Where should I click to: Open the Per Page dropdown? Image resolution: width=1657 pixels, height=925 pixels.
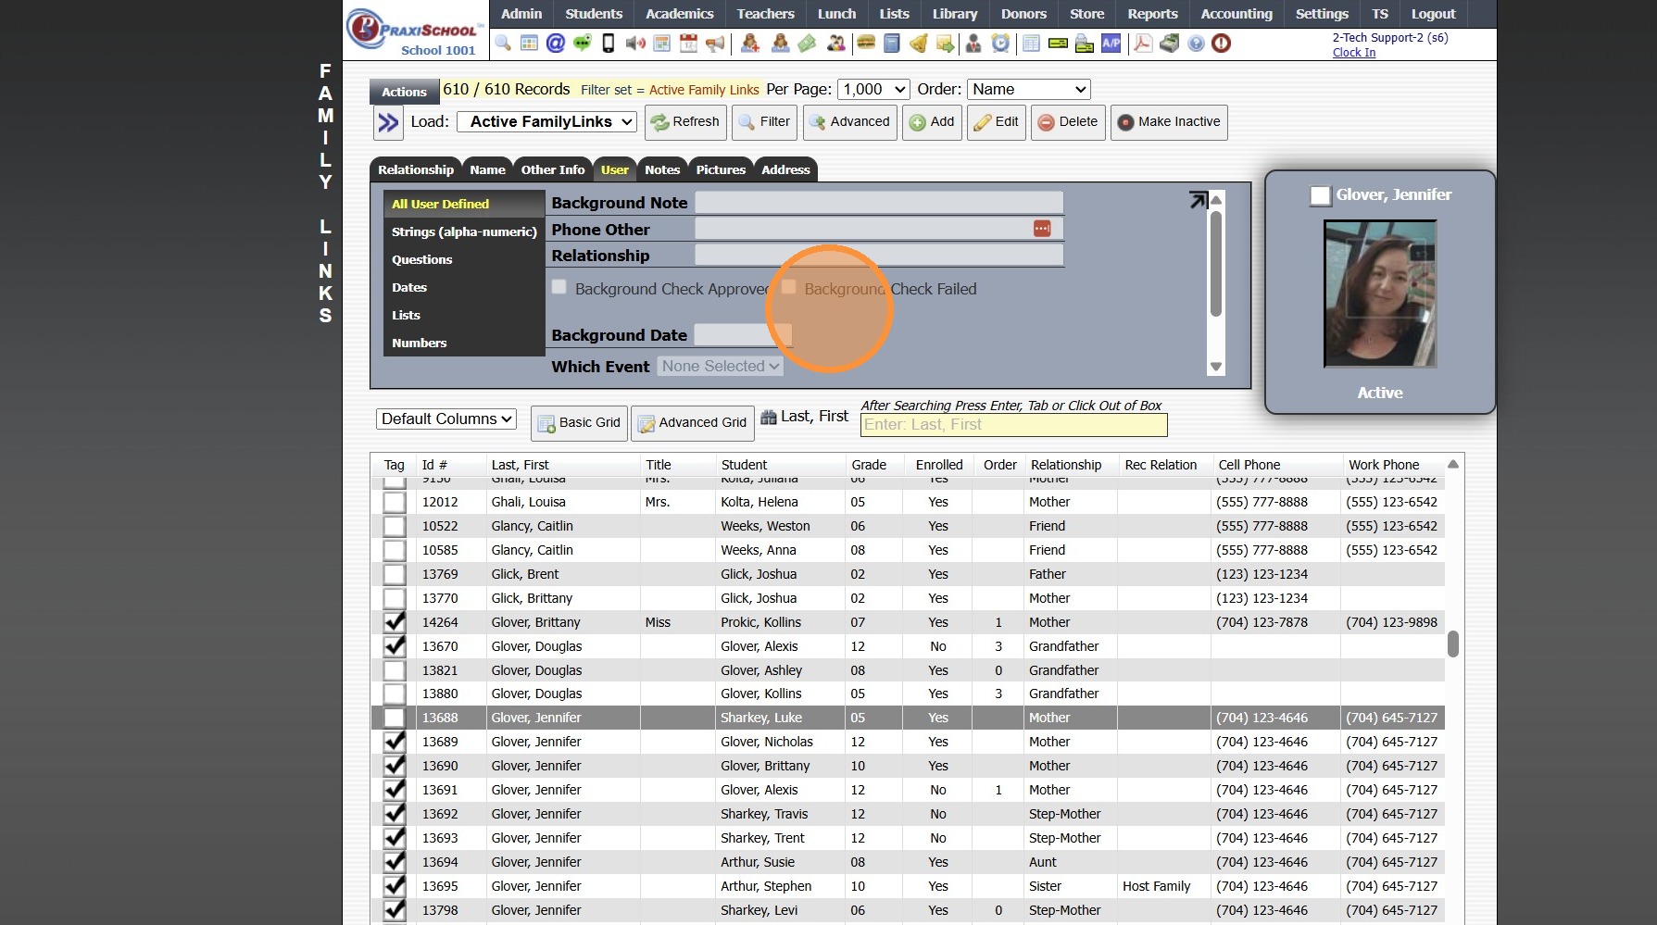[873, 89]
